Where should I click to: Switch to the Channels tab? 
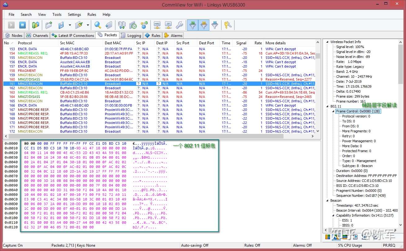click(38, 35)
